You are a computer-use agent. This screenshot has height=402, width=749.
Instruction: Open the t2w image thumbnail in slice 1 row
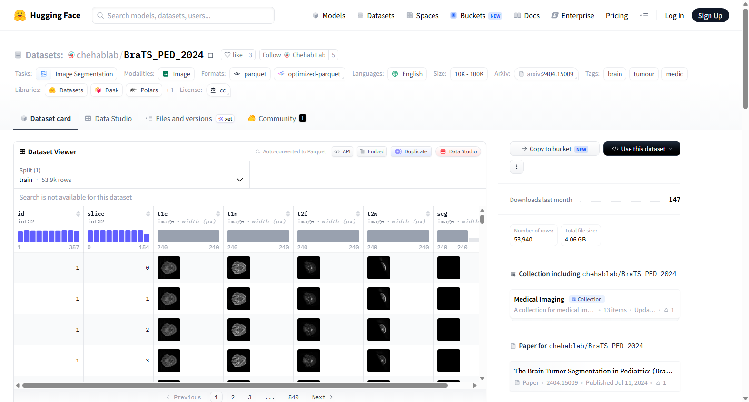pos(379,299)
